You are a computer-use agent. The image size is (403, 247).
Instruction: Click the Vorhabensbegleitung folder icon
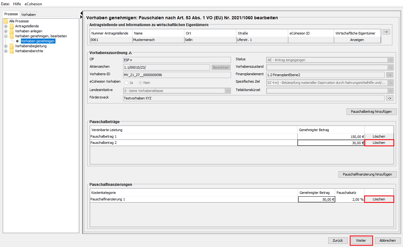(x=12, y=46)
